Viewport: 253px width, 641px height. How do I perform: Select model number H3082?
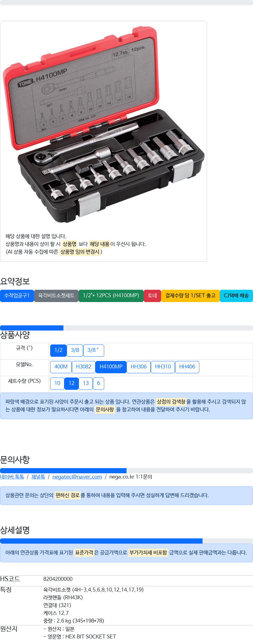point(83,367)
